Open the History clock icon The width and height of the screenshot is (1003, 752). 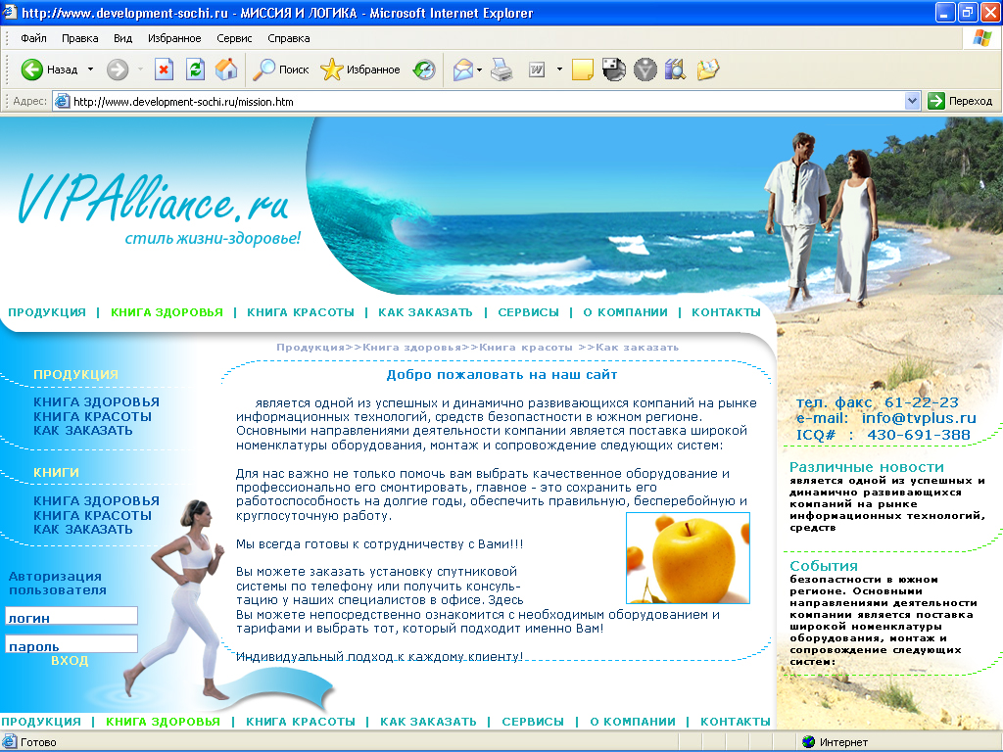(x=424, y=70)
